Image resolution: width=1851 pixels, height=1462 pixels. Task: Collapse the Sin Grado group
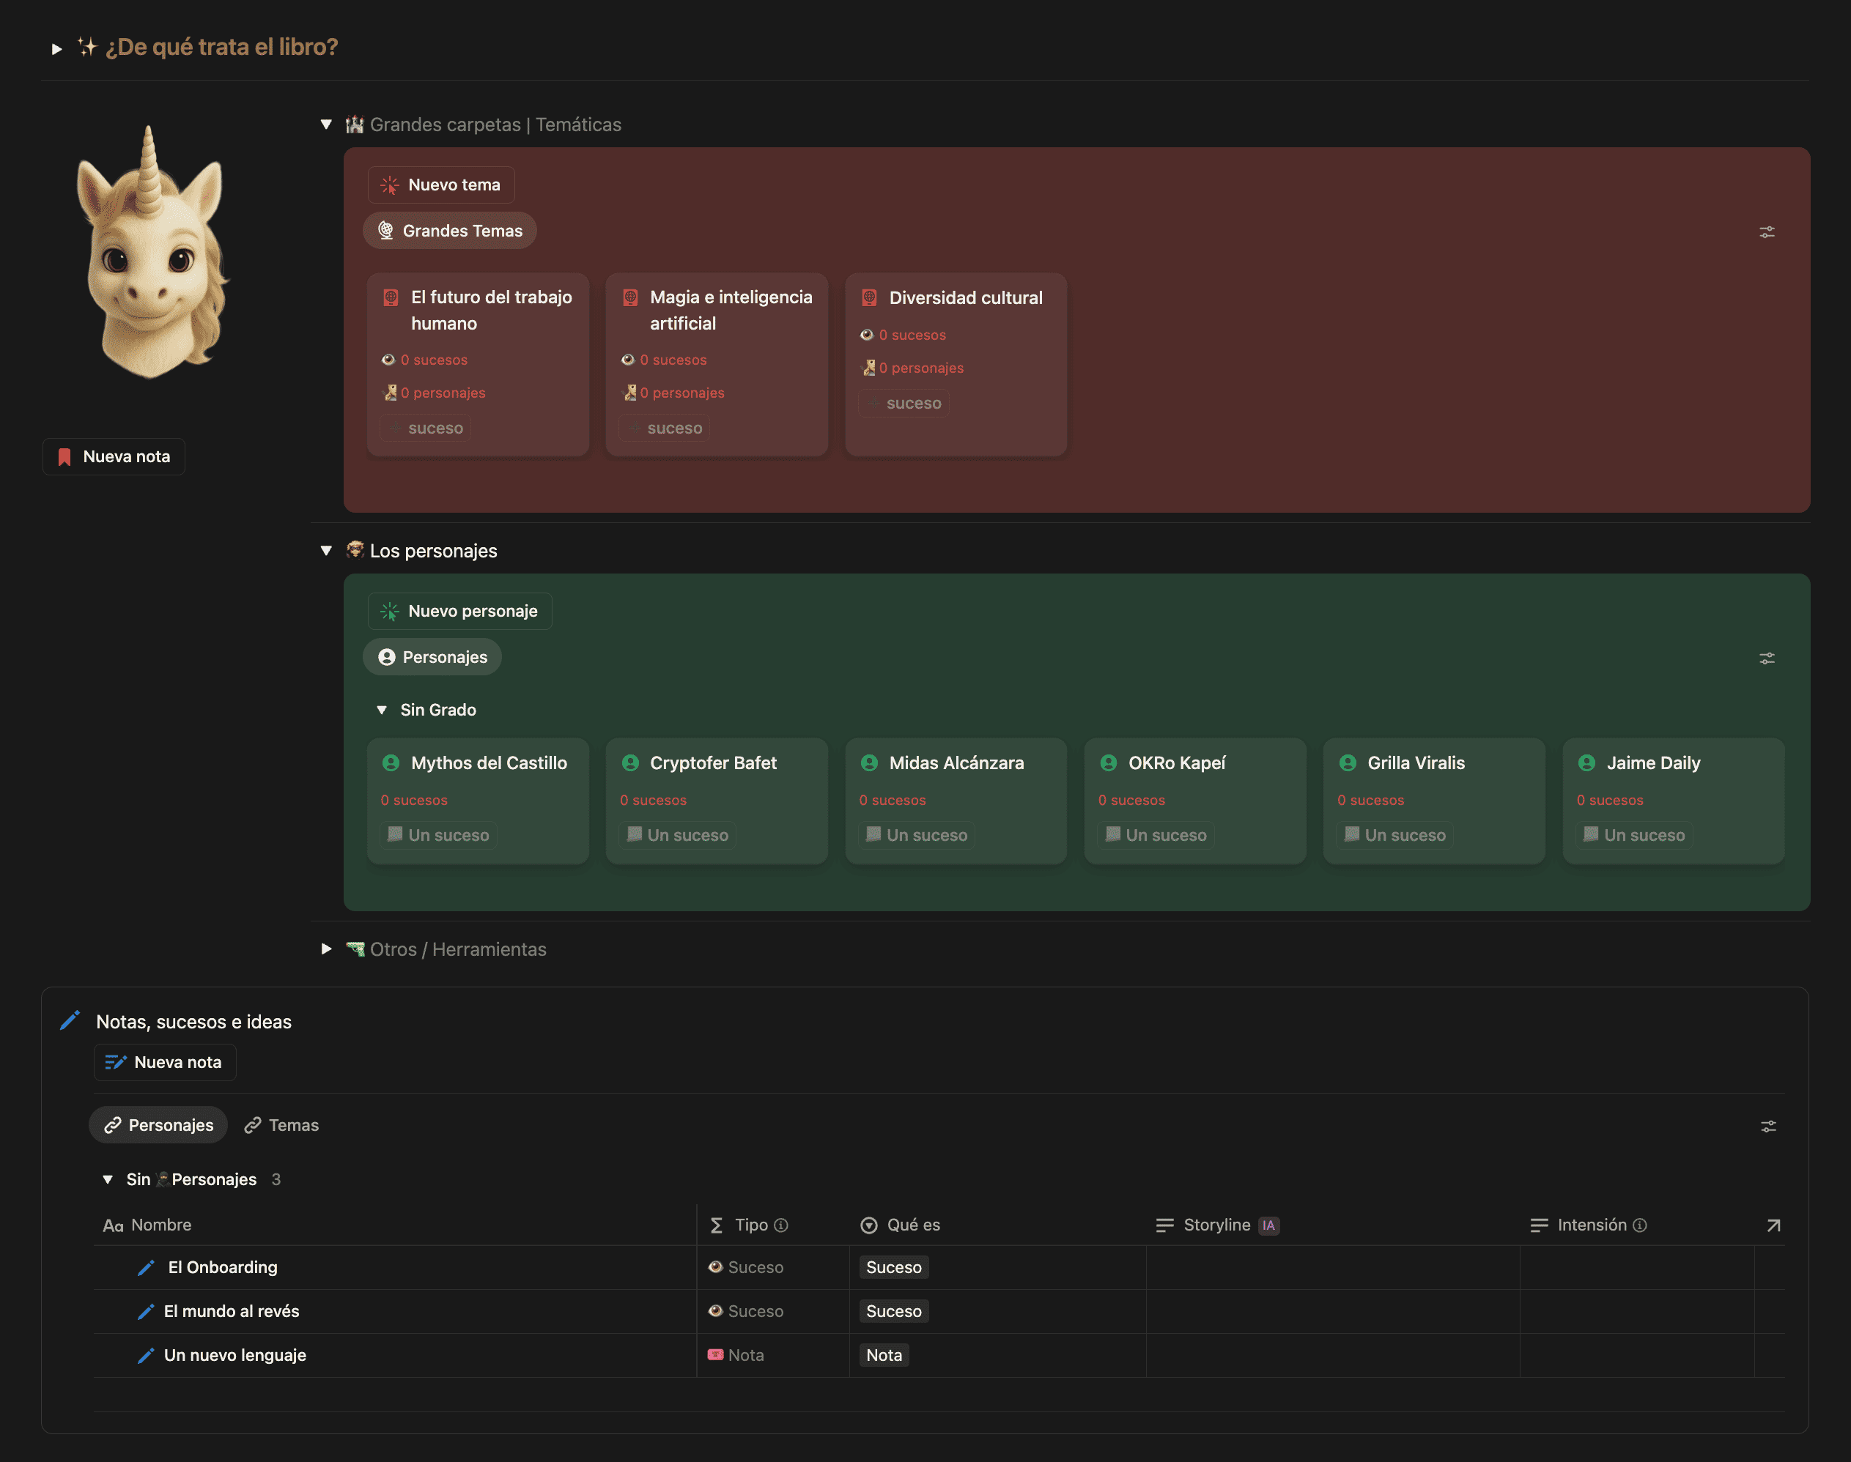[x=382, y=710]
